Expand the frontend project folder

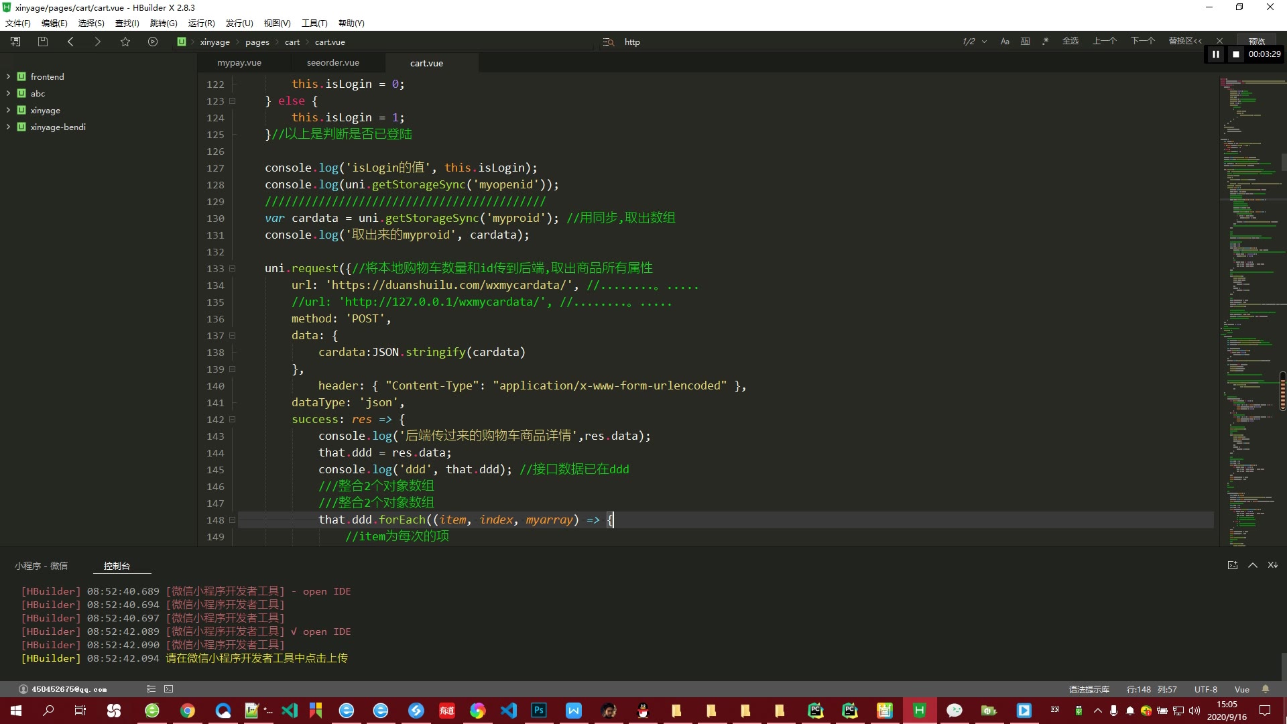(x=8, y=76)
